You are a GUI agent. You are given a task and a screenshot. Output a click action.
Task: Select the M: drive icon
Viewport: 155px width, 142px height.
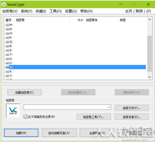7,25
